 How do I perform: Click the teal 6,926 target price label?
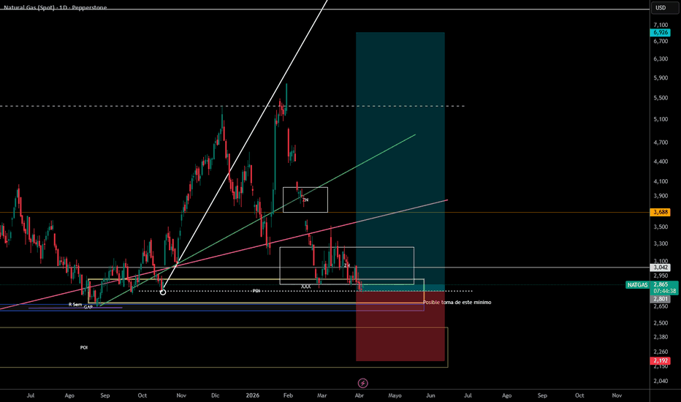point(661,33)
